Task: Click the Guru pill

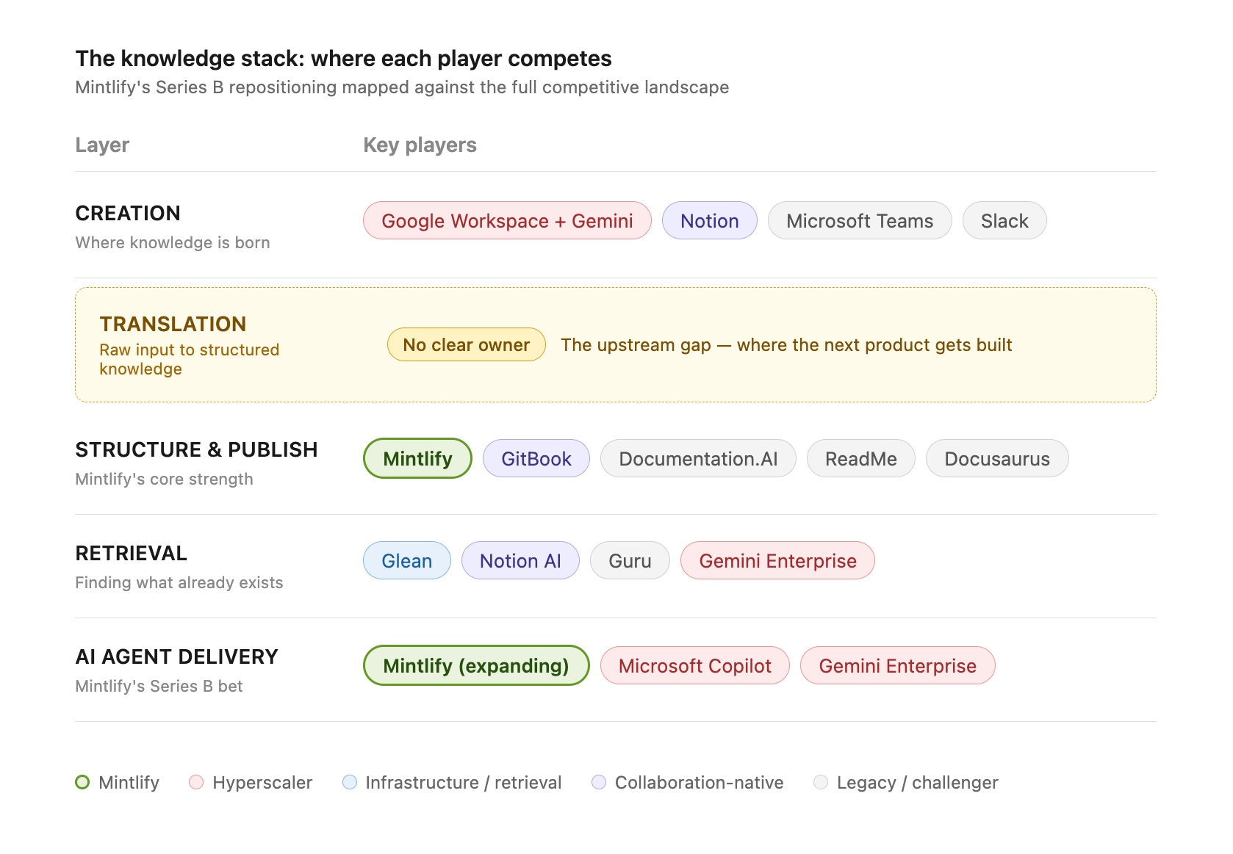Action: coord(630,560)
